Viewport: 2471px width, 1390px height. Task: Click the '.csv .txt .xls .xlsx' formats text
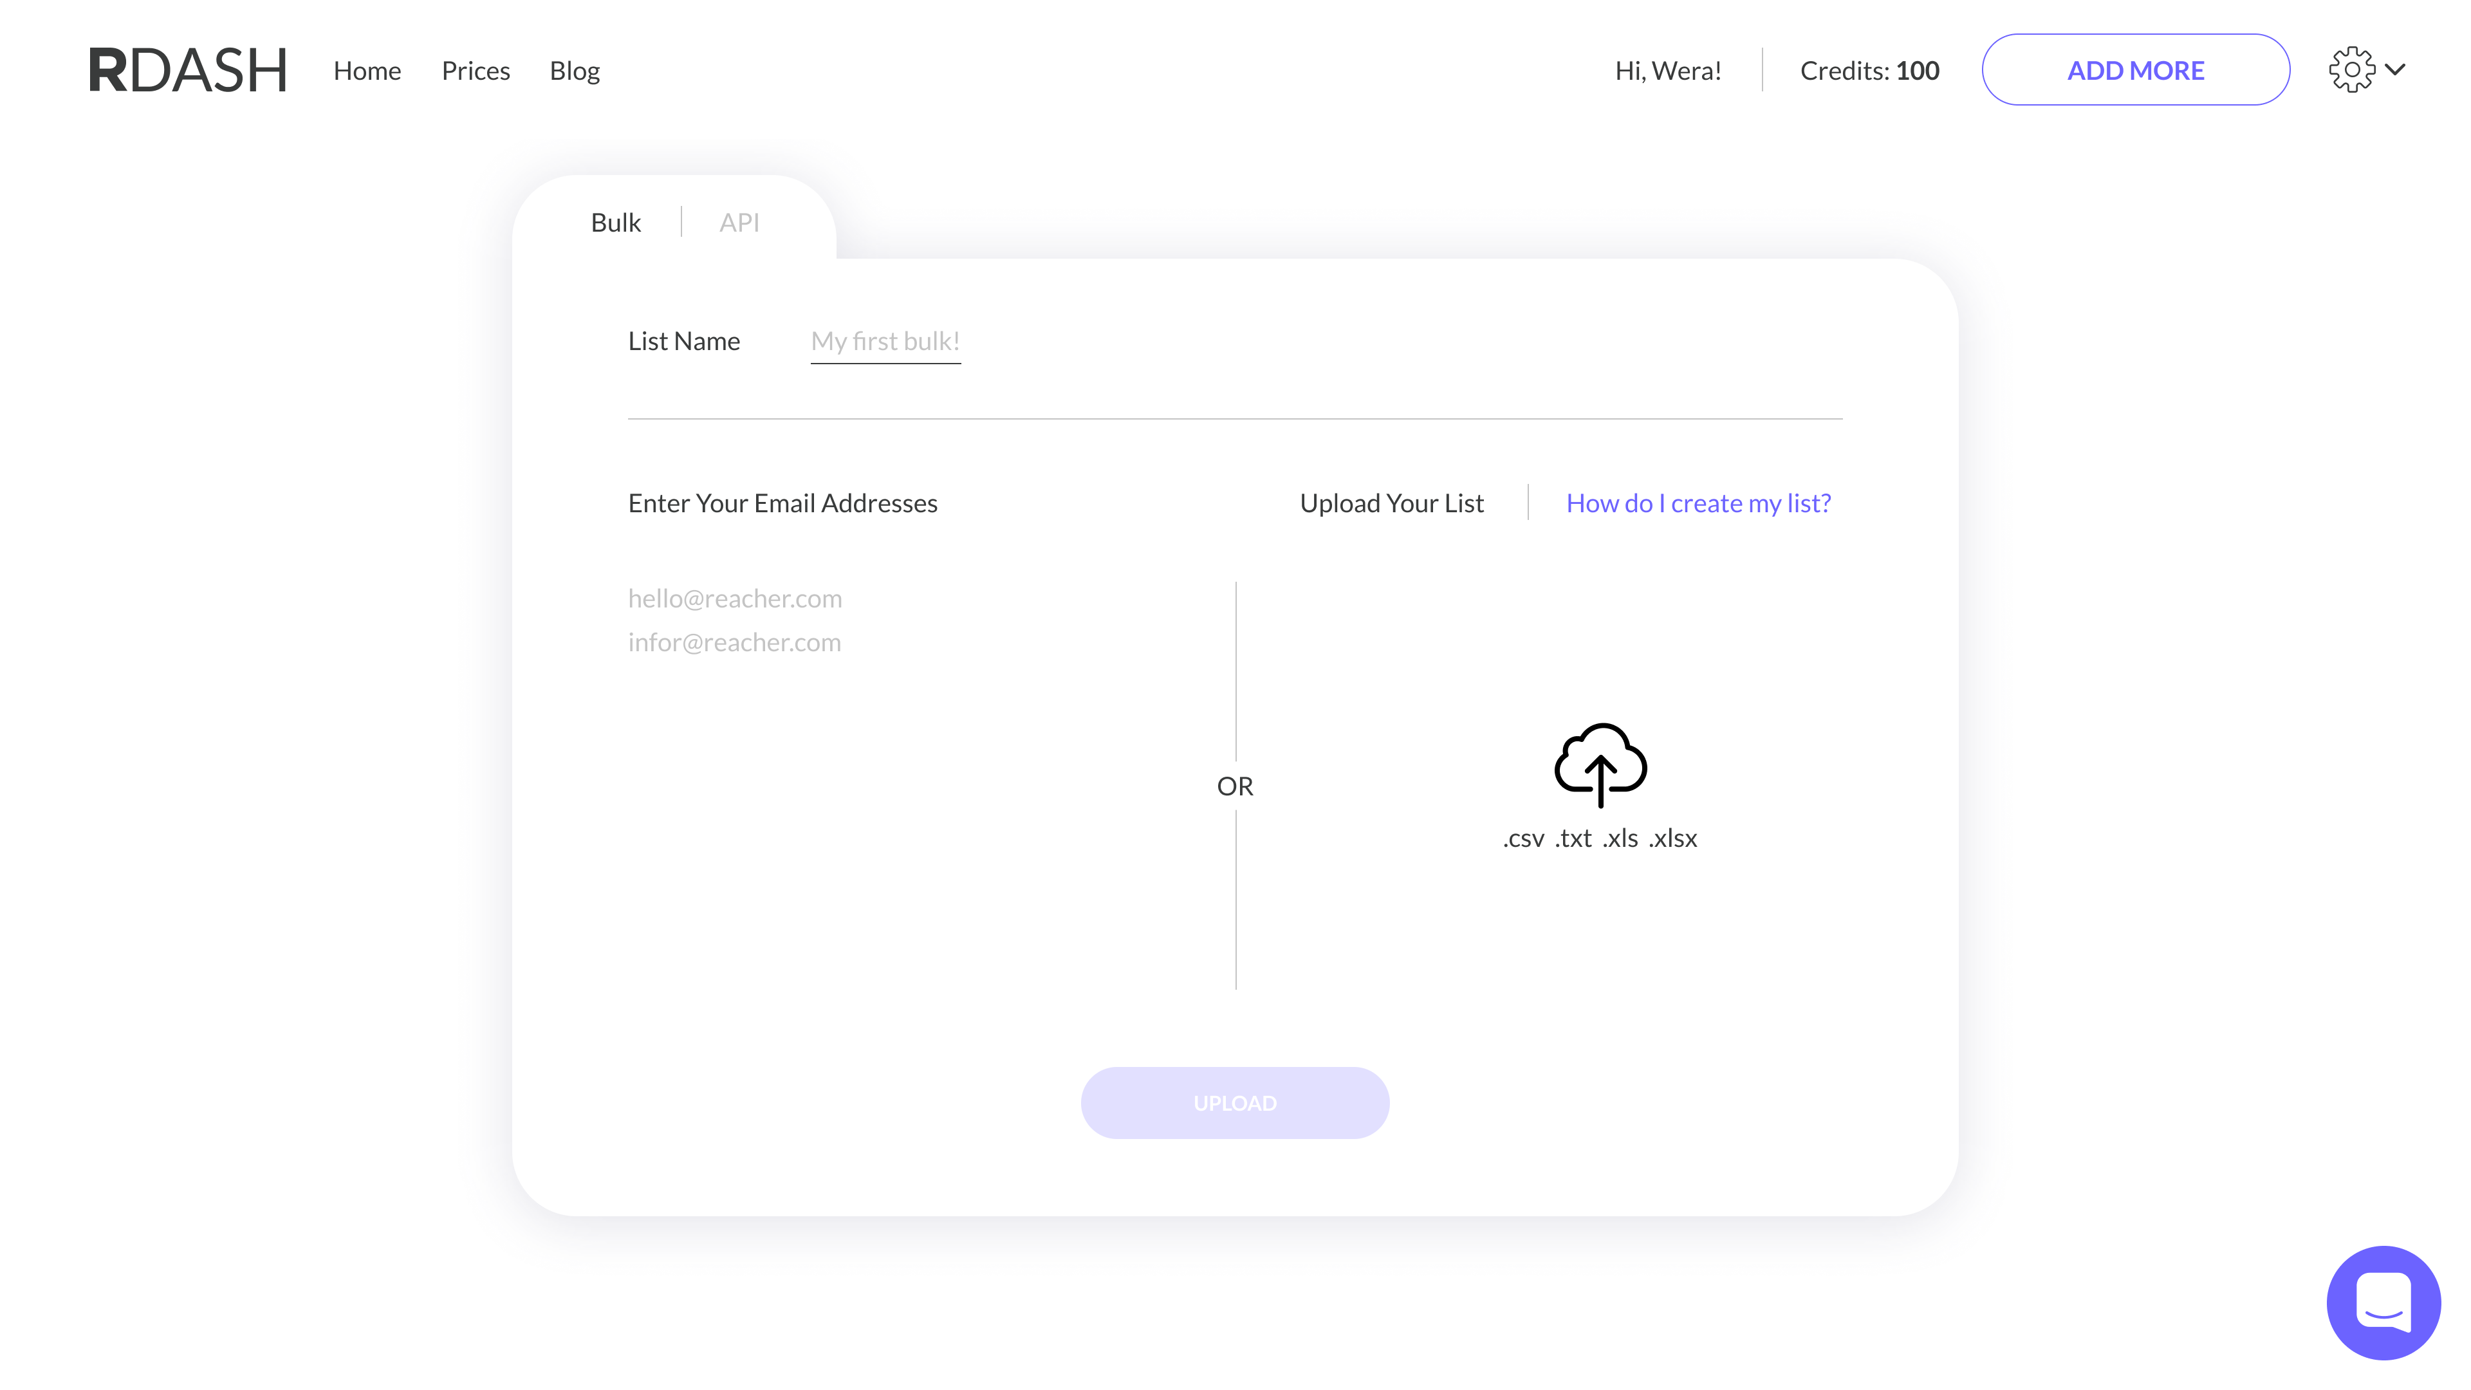pos(1599,837)
